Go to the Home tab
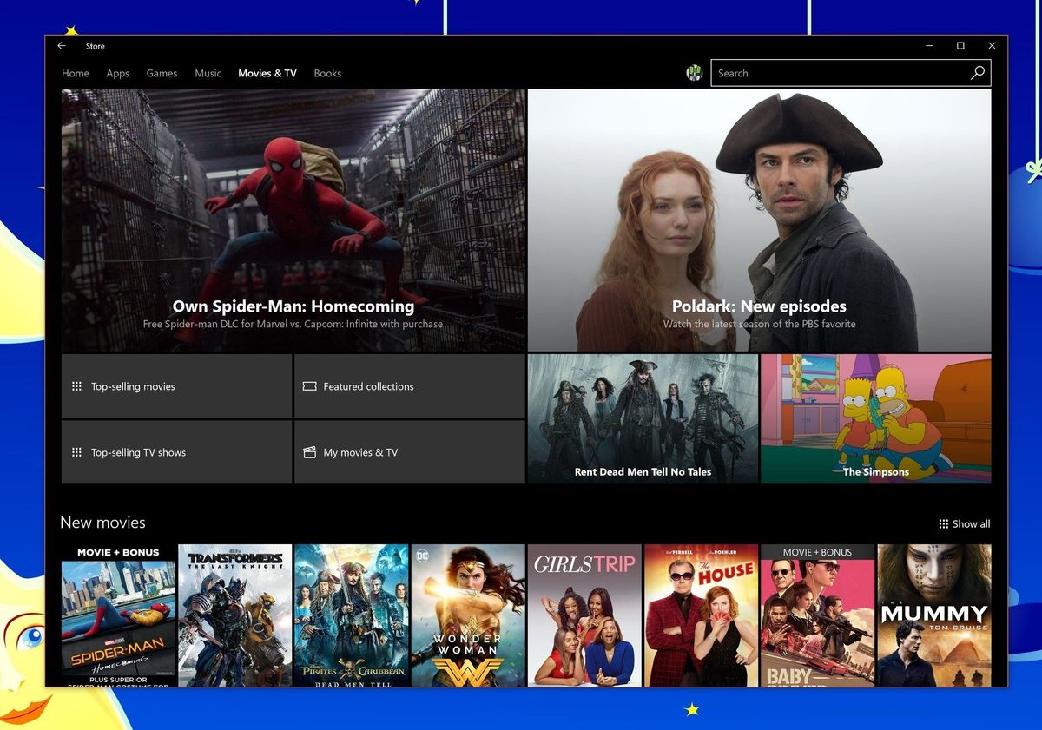The width and height of the screenshot is (1042, 730). [75, 73]
